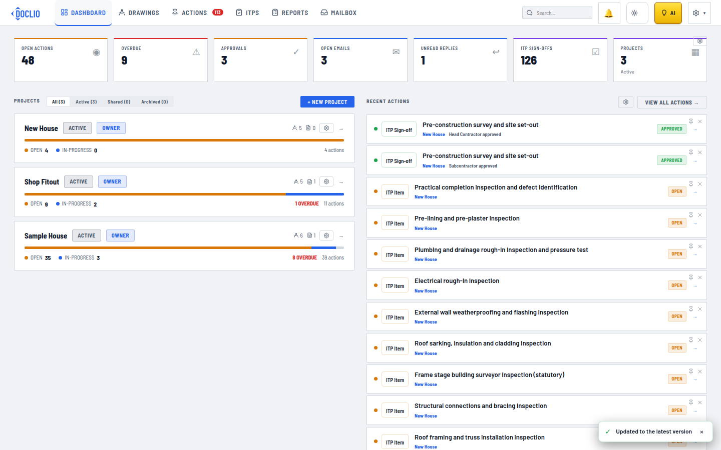
Task: Click the Unread Replies reply arrow icon
Action: 496,52
